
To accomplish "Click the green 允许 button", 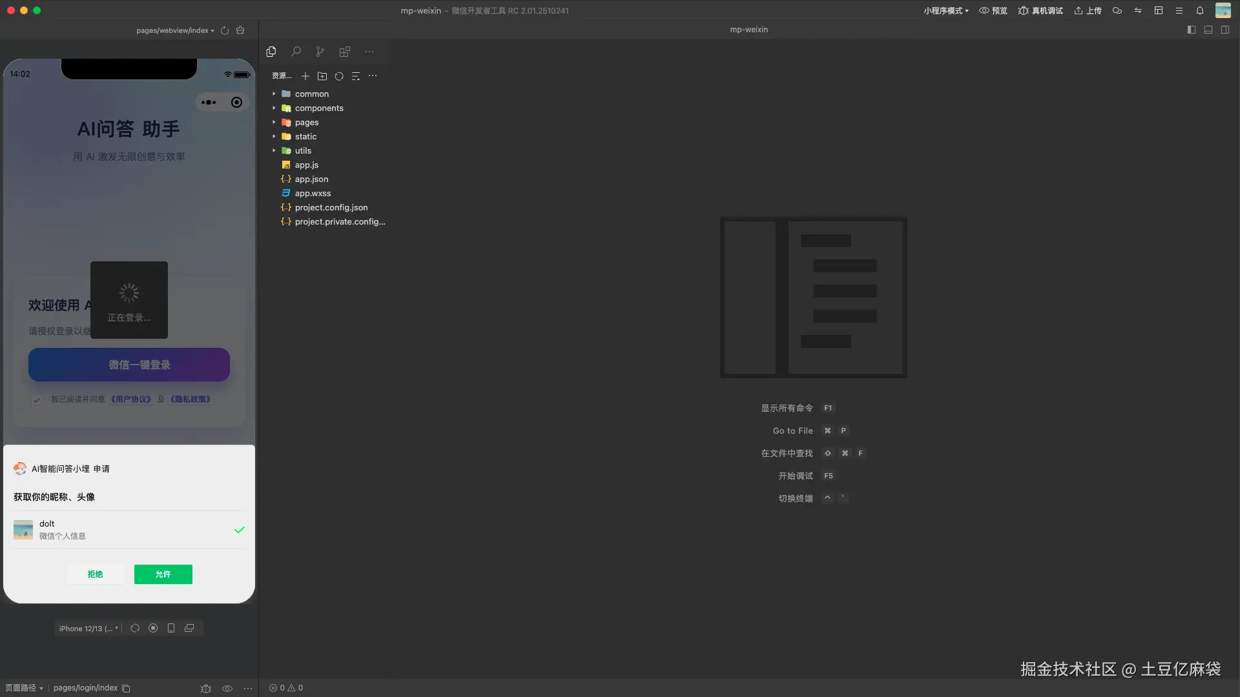I will 163,574.
